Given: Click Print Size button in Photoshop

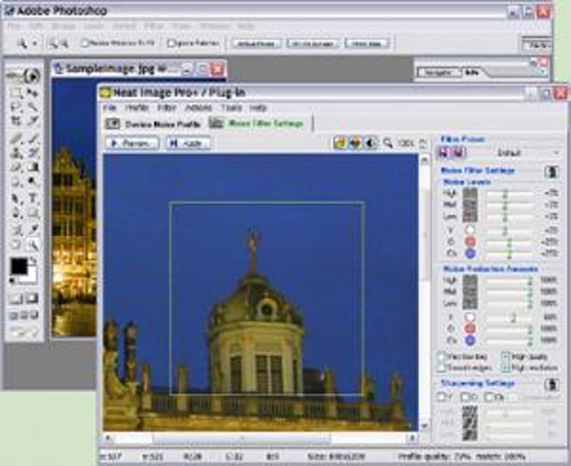Looking at the screenshot, I should coord(367,44).
